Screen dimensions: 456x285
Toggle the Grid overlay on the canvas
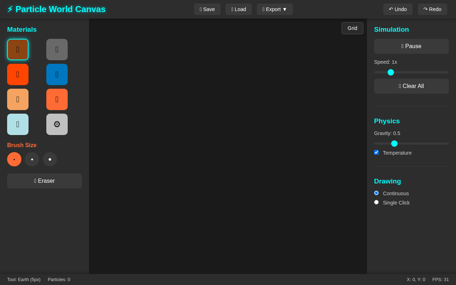click(x=352, y=28)
